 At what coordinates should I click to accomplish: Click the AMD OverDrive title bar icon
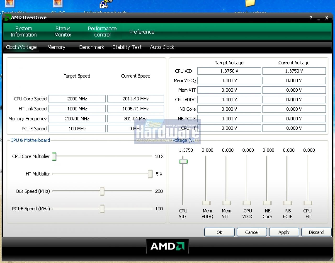pyautogui.click(x=7, y=18)
